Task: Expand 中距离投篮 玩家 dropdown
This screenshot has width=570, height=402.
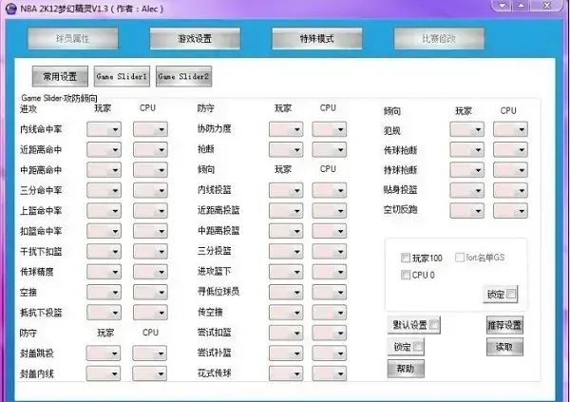Action: tap(286, 231)
